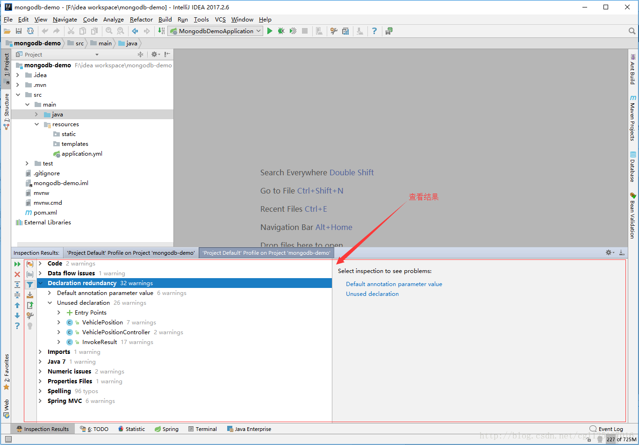Go to next problem with down arrow
Image resolution: width=639 pixels, height=445 pixels.
17,316
